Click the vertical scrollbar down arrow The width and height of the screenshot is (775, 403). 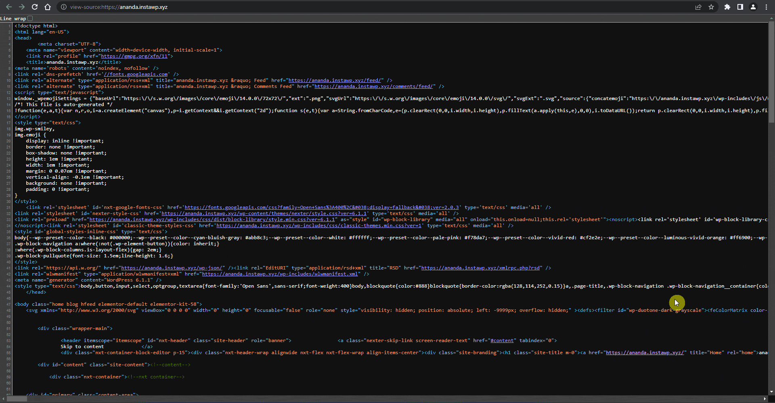tap(771, 391)
